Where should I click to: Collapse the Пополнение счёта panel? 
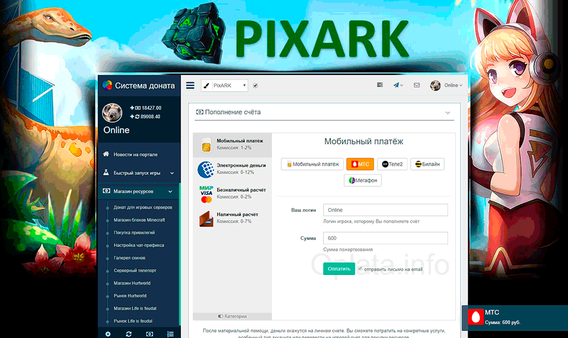coord(448,113)
